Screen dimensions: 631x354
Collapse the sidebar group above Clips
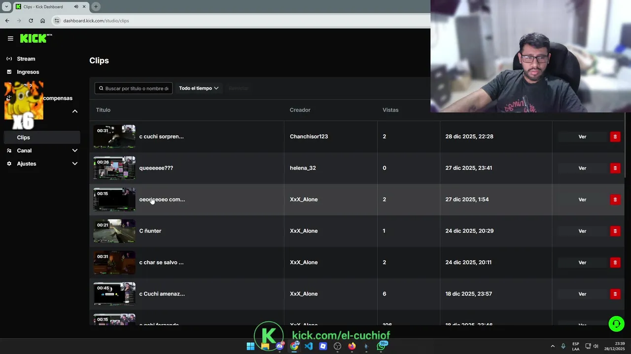75,111
